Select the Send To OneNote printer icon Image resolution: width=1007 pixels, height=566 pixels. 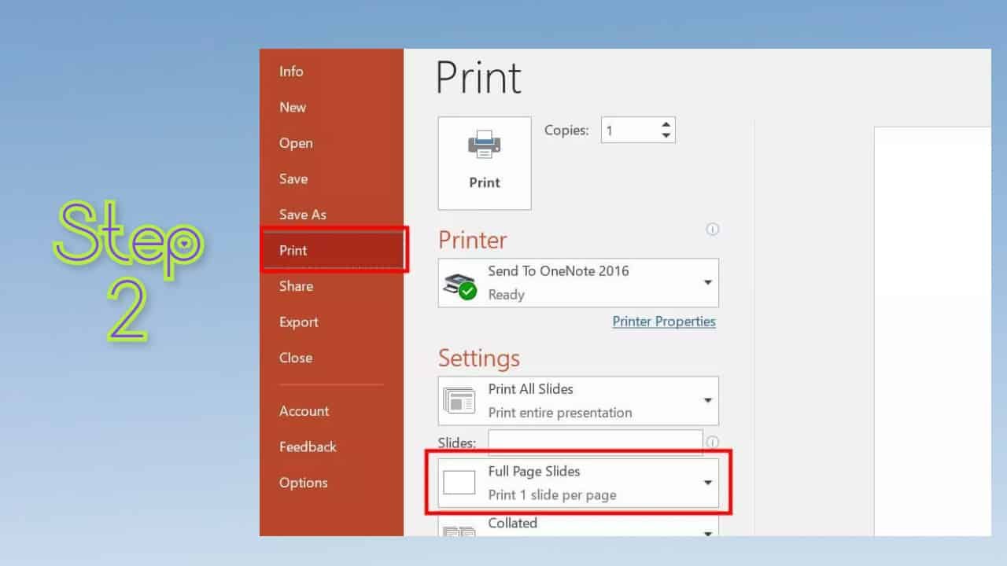pos(459,281)
